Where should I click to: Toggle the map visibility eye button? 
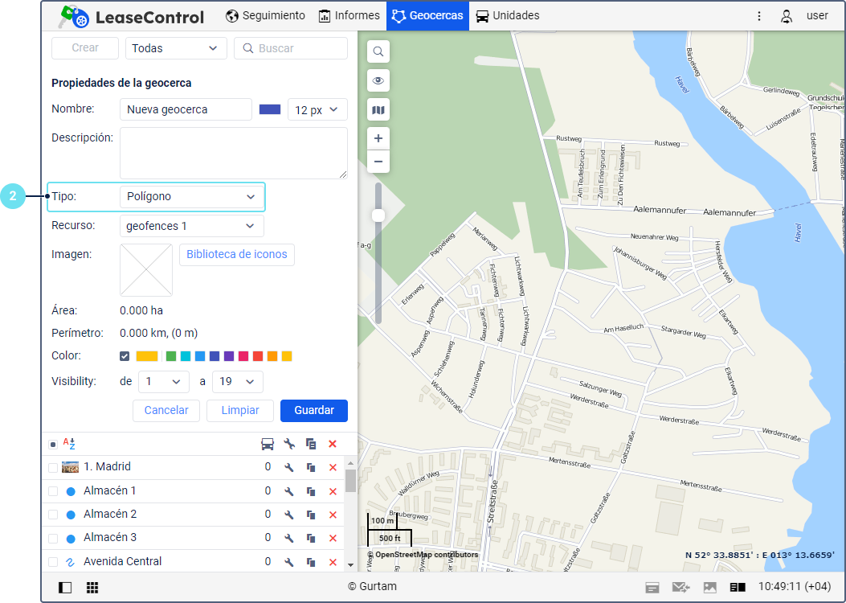[378, 81]
